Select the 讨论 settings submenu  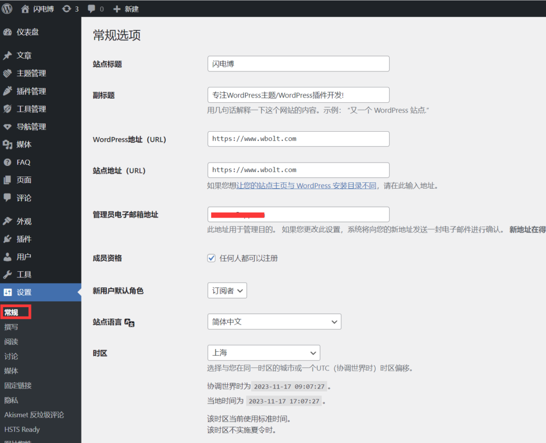pyautogui.click(x=11, y=356)
